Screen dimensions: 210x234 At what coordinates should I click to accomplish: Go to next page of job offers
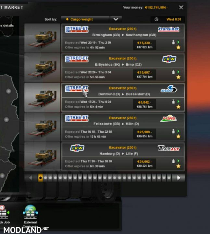pos(179,178)
